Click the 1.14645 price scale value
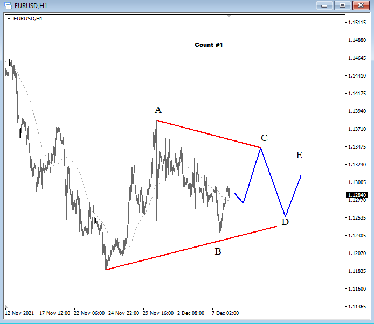This screenshot has height=324, width=374. pos(357,58)
